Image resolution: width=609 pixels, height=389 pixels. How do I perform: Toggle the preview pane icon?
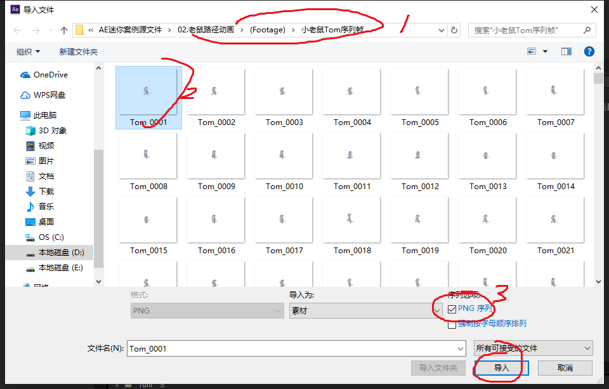point(566,51)
